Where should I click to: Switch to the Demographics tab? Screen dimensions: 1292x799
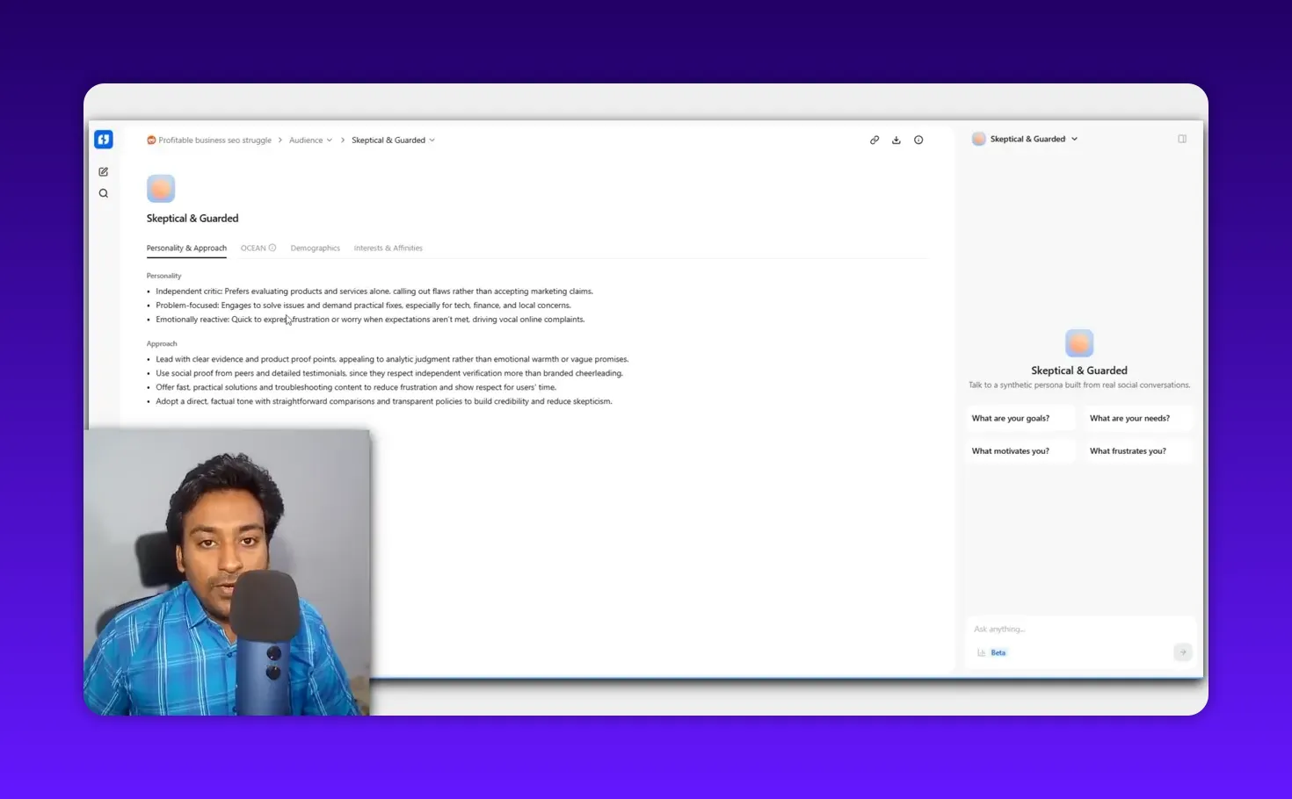click(315, 248)
